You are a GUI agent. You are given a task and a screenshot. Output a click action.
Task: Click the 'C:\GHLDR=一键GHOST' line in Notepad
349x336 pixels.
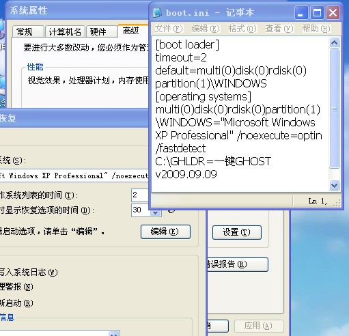(213, 162)
